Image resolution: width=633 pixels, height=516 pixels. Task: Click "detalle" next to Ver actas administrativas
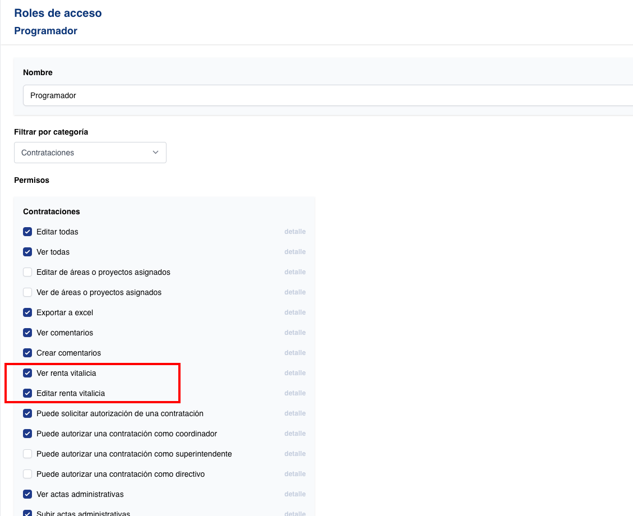pos(295,494)
